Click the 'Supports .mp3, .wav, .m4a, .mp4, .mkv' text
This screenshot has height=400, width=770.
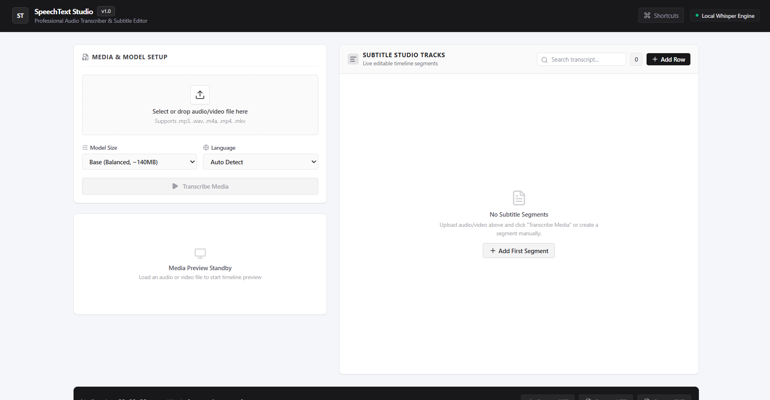200,121
